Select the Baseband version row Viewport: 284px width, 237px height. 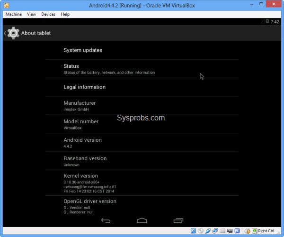(142, 161)
